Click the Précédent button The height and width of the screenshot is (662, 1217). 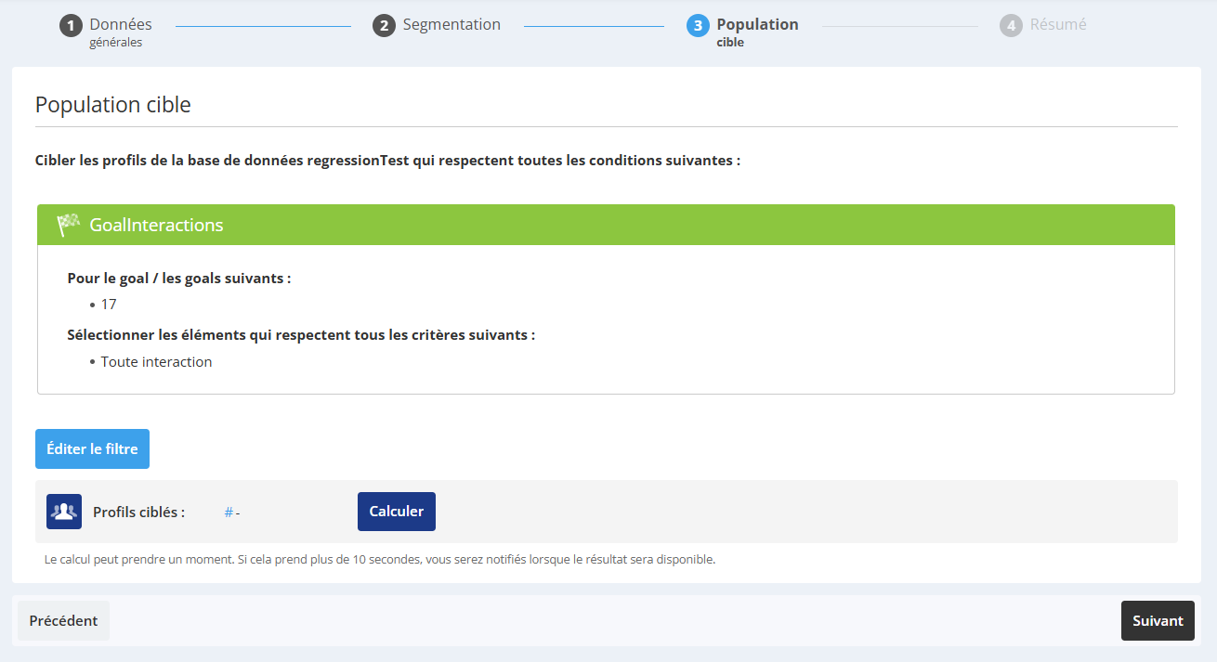point(63,620)
